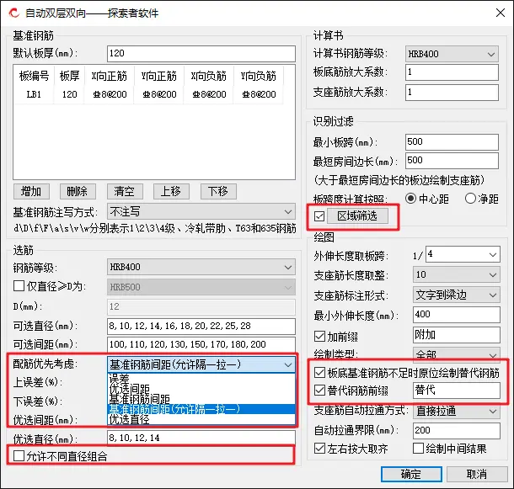
Task: Click the X向正筋 column header
Action: coord(110,76)
